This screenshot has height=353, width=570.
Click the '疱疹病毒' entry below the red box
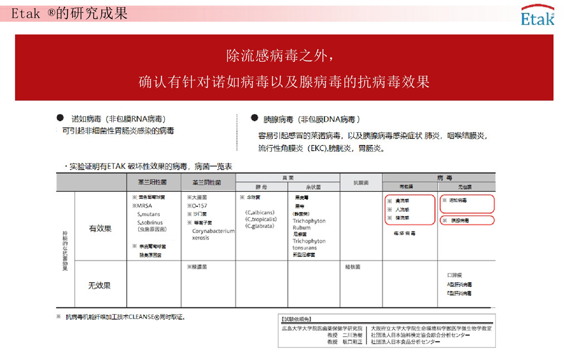pyautogui.click(x=404, y=233)
